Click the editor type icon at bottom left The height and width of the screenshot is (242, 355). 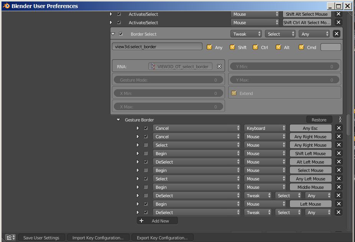coord(10,237)
